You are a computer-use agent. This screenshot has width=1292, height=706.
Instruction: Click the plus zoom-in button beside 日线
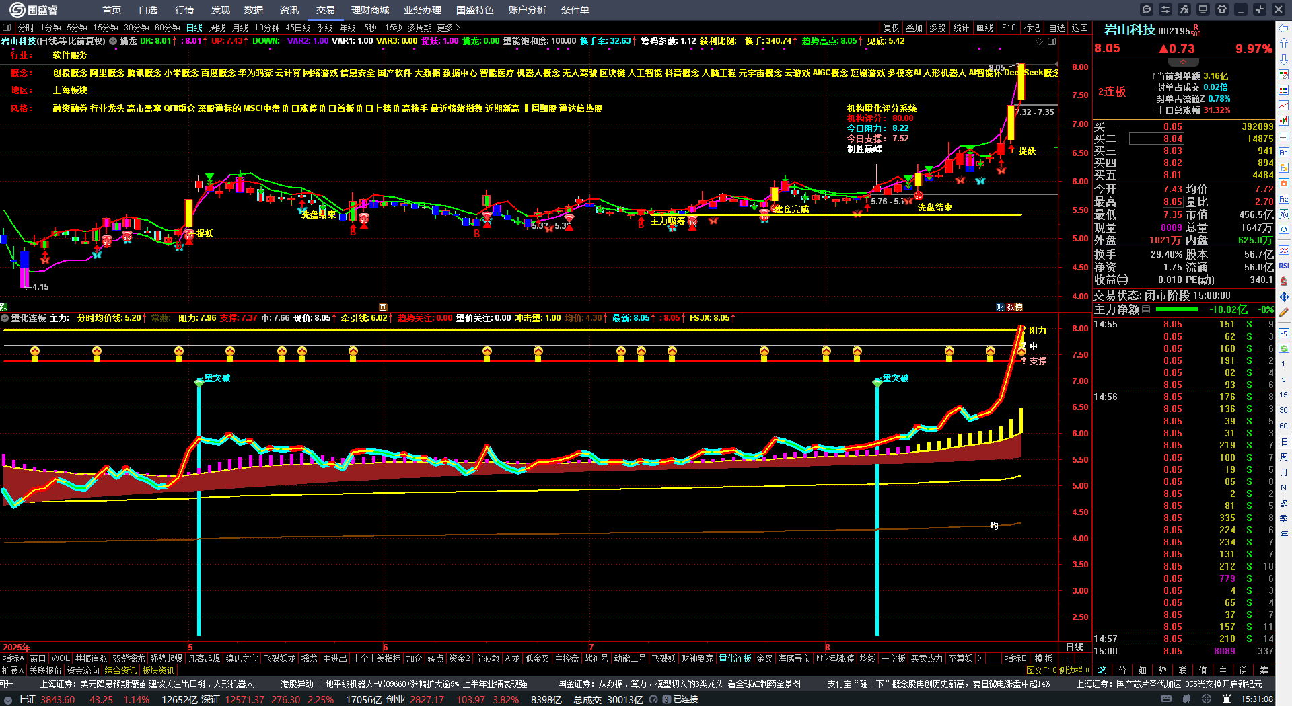point(1067,658)
